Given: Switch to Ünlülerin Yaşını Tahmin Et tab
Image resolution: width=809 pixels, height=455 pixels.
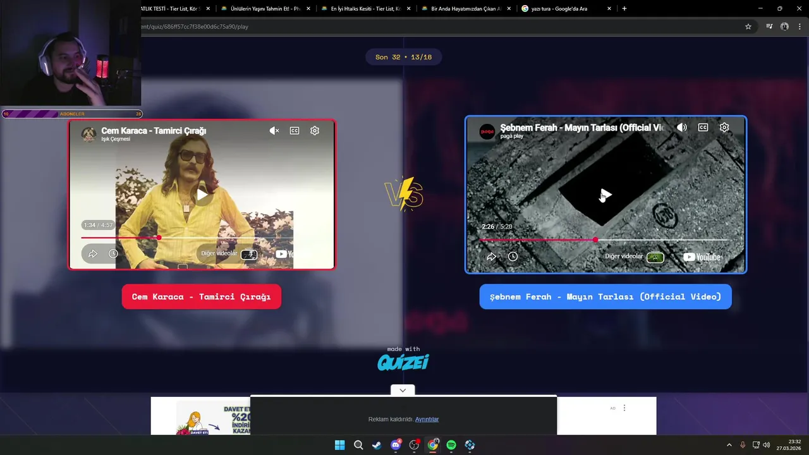Looking at the screenshot, I should point(264,9).
